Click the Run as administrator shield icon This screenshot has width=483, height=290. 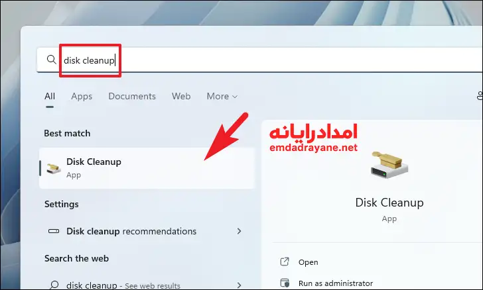pyautogui.click(x=285, y=283)
